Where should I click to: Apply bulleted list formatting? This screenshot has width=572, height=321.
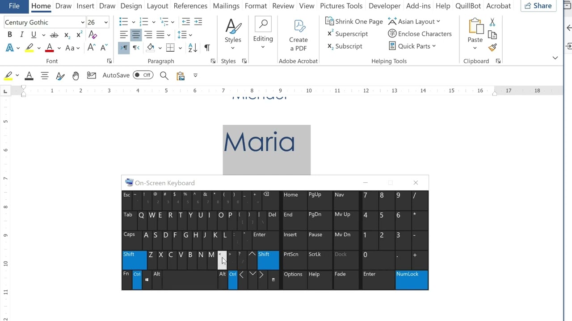124,22
